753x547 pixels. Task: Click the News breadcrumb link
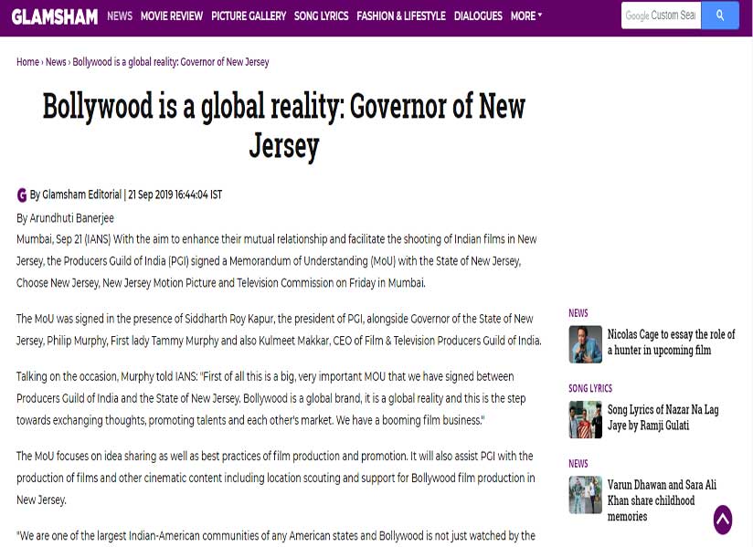click(x=56, y=62)
